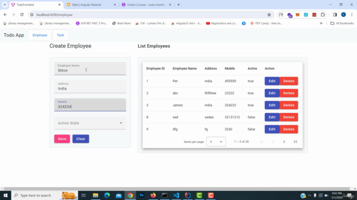
Task: Open the tab search dropdown arrow
Action: tap(4, 4)
